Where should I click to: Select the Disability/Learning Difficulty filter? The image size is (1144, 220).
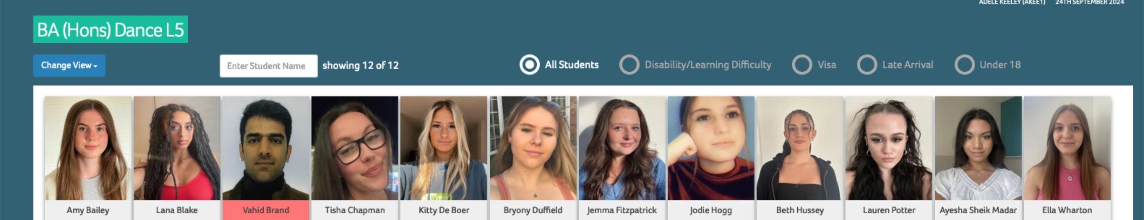tap(629, 65)
